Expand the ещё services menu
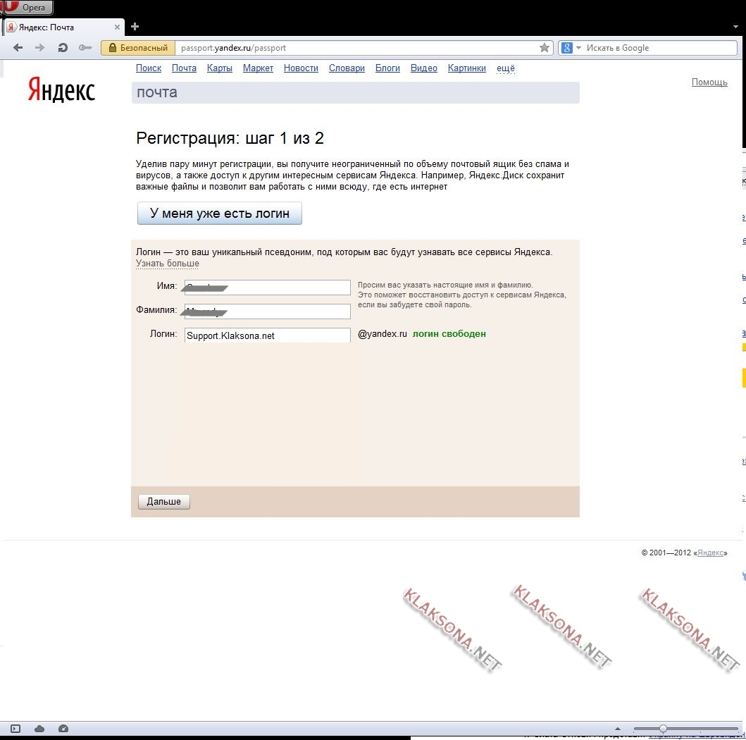The height and width of the screenshot is (740, 746). (x=505, y=68)
